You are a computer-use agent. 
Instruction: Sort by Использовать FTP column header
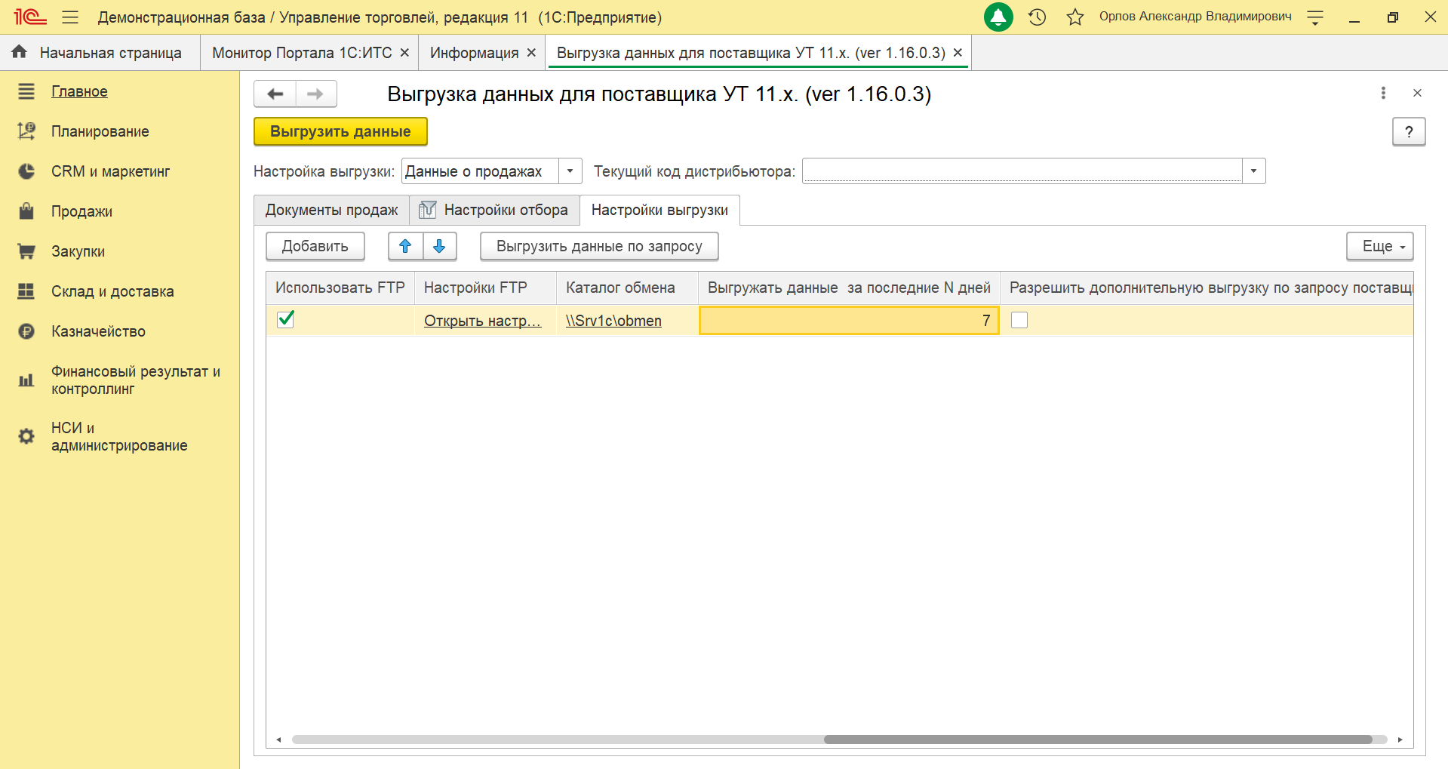click(340, 288)
